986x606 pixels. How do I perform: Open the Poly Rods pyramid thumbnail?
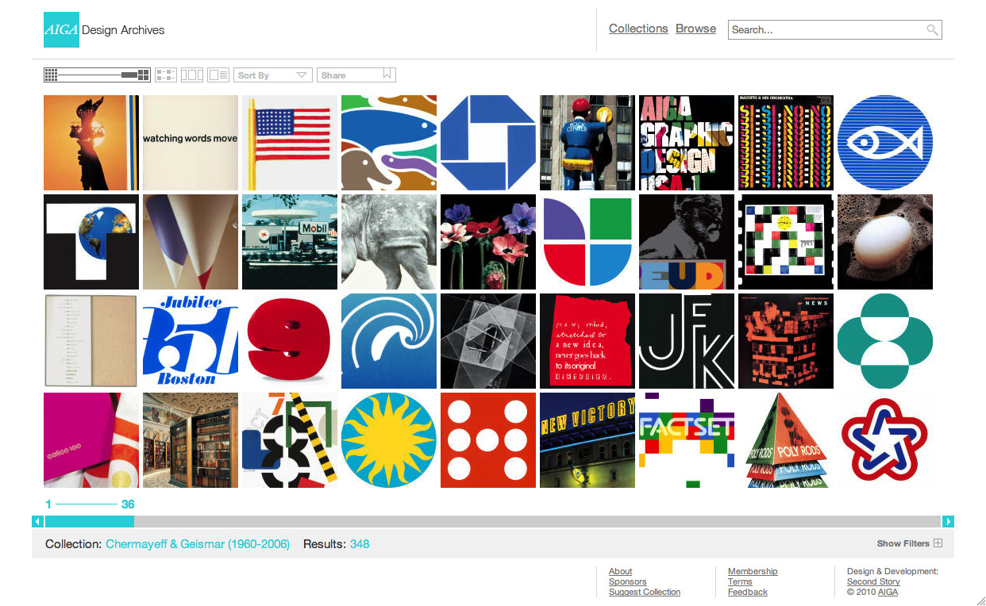pos(786,440)
